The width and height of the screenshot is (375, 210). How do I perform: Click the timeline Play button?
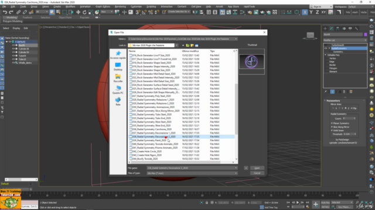tap(298, 202)
